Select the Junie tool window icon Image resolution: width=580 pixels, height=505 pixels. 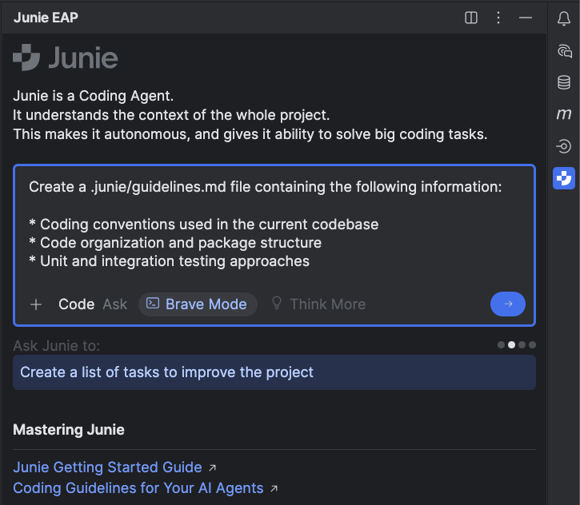click(x=564, y=178)
